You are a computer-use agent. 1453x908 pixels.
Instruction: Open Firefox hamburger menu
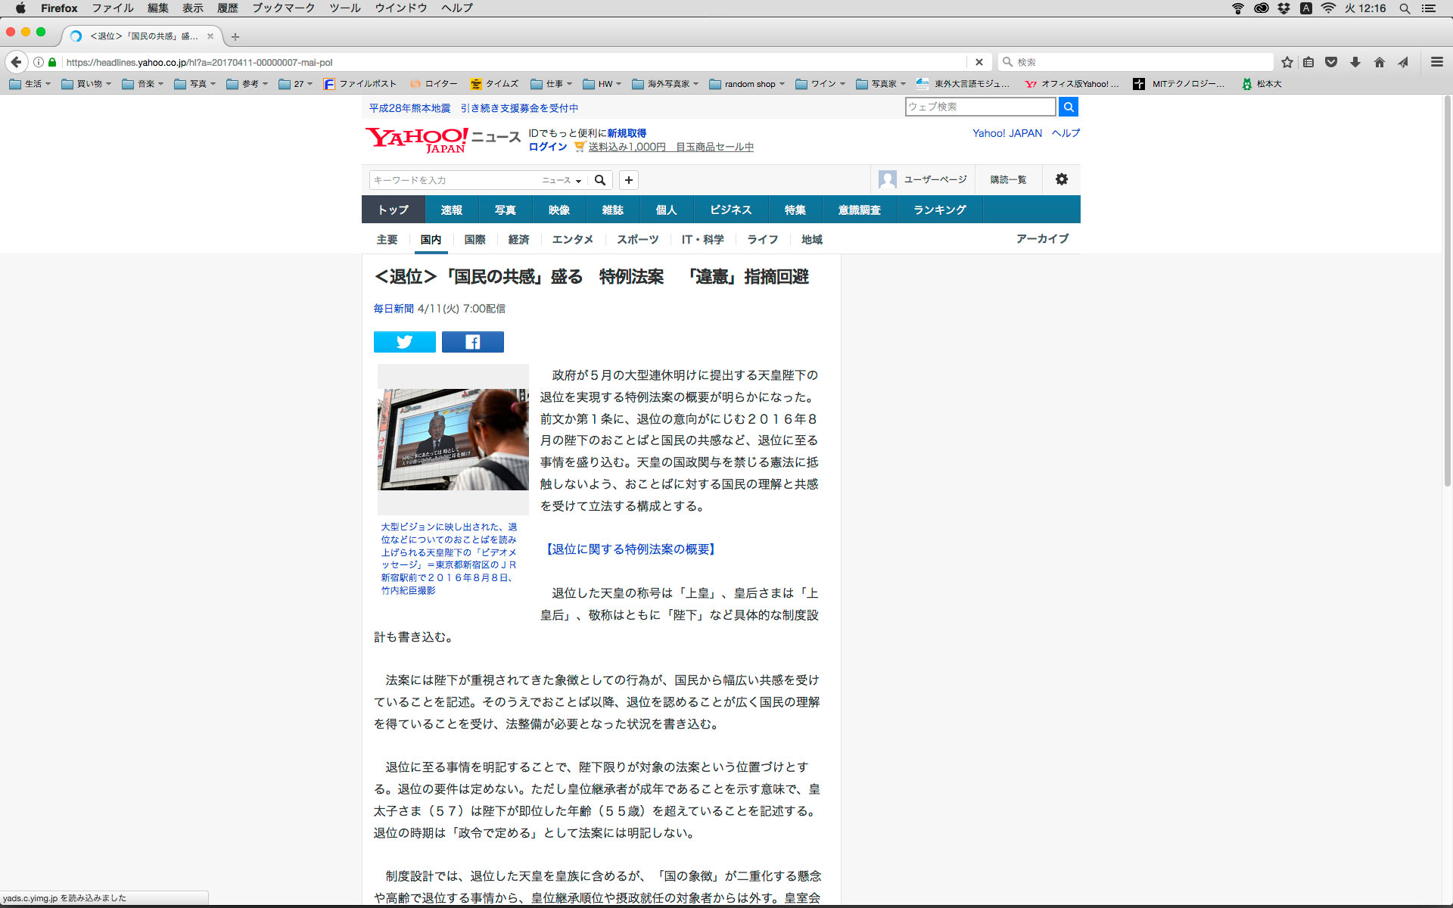(1436, 62)
